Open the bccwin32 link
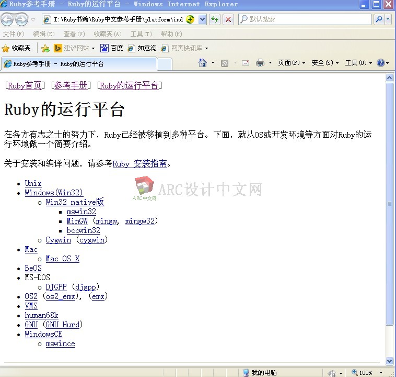 [x=84, y=230]
